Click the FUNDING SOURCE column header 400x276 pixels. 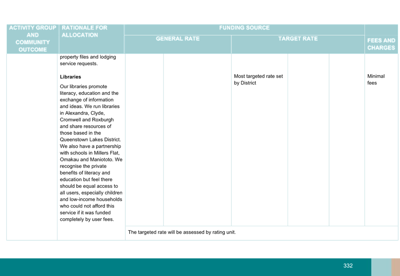pyautogui.click(x=244, y=28)
